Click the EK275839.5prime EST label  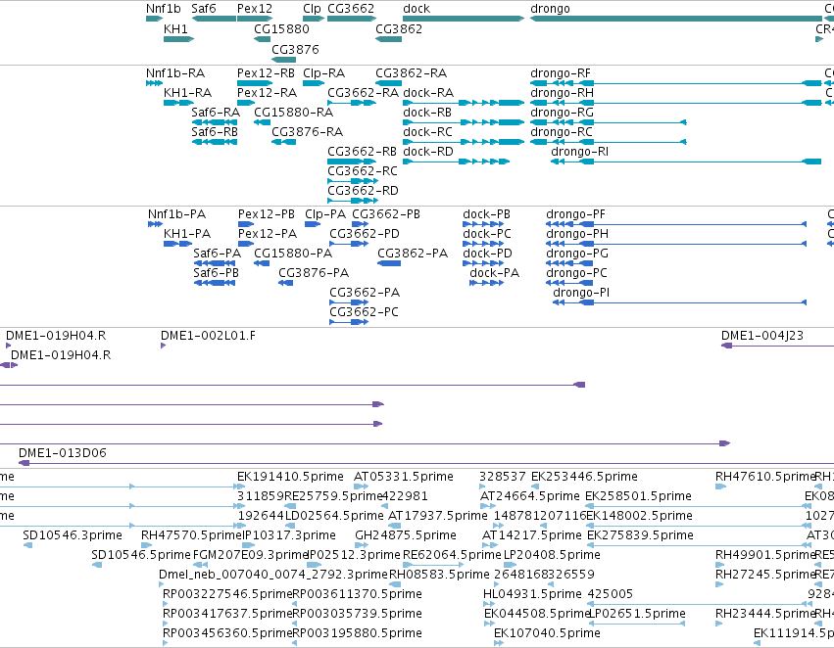(x=640, y=535)
